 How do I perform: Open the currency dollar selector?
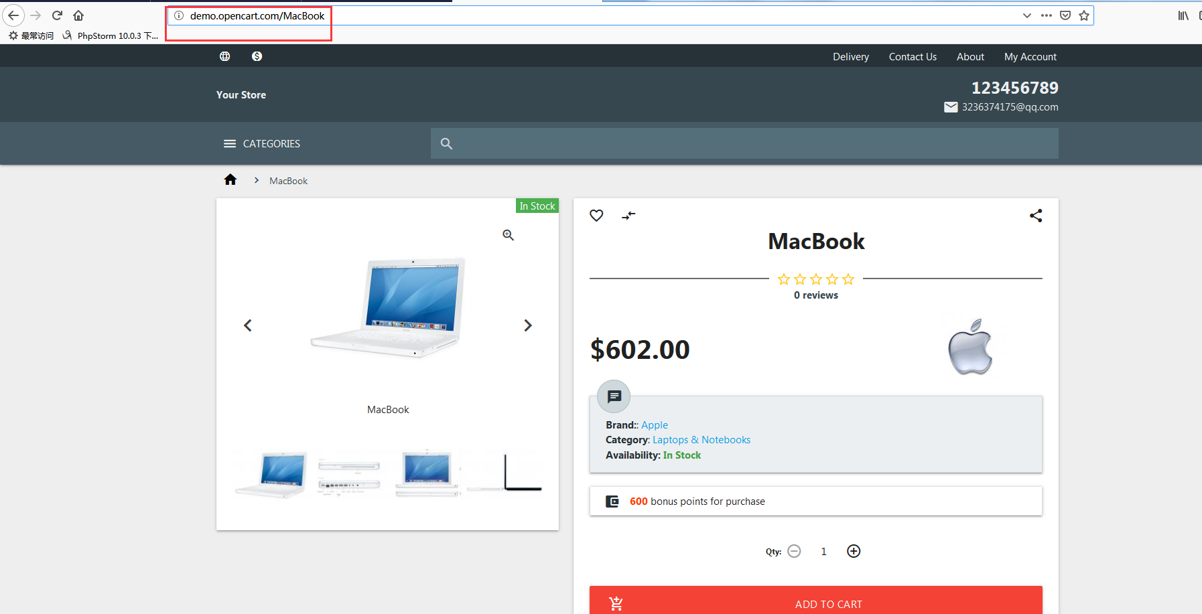(x=257, y=56)
